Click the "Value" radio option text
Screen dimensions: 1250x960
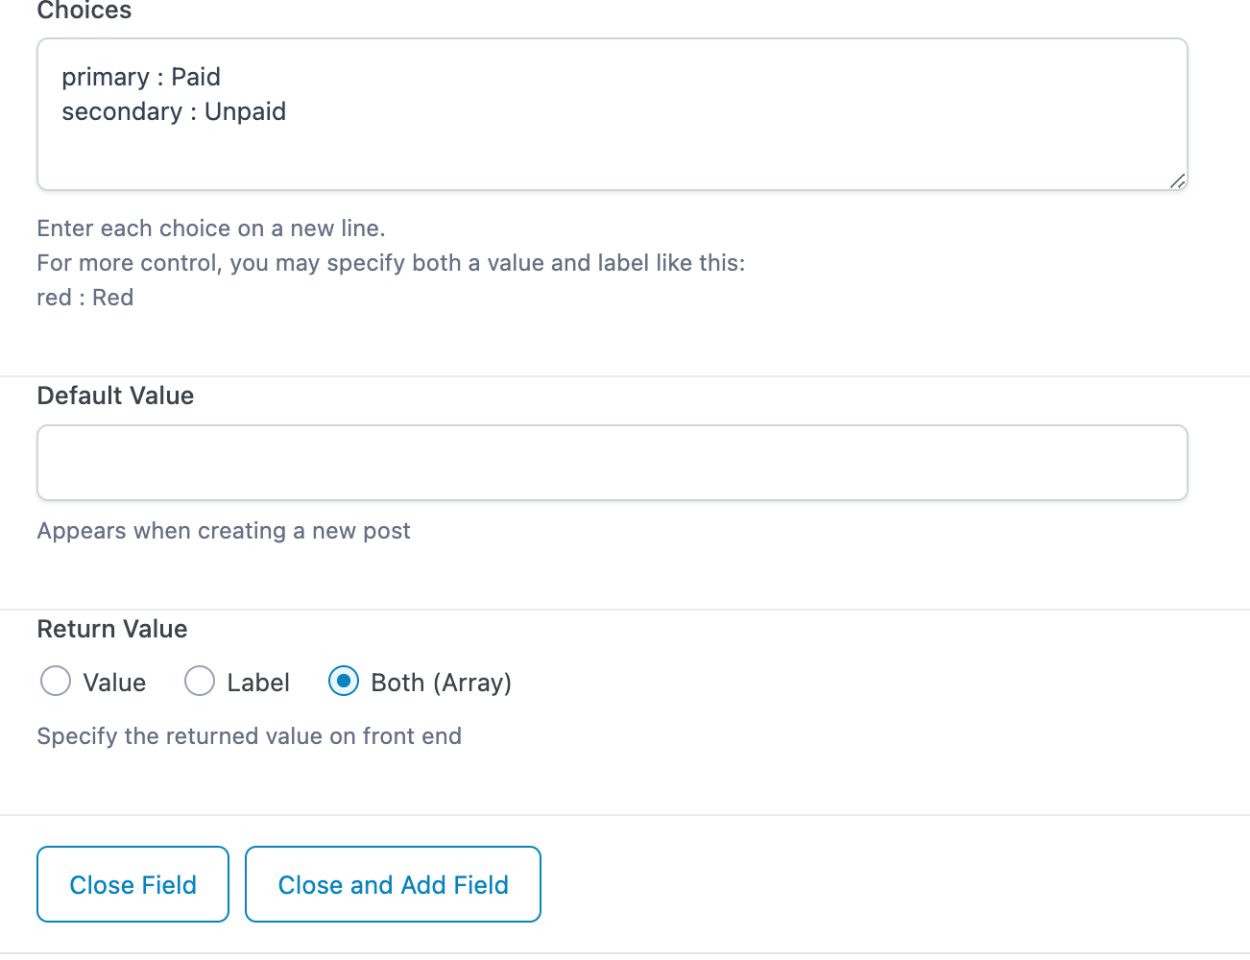114,683
